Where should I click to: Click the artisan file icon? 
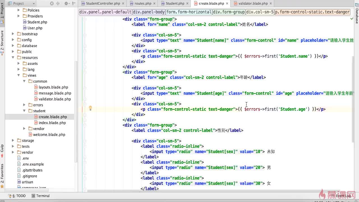point(19,182)
